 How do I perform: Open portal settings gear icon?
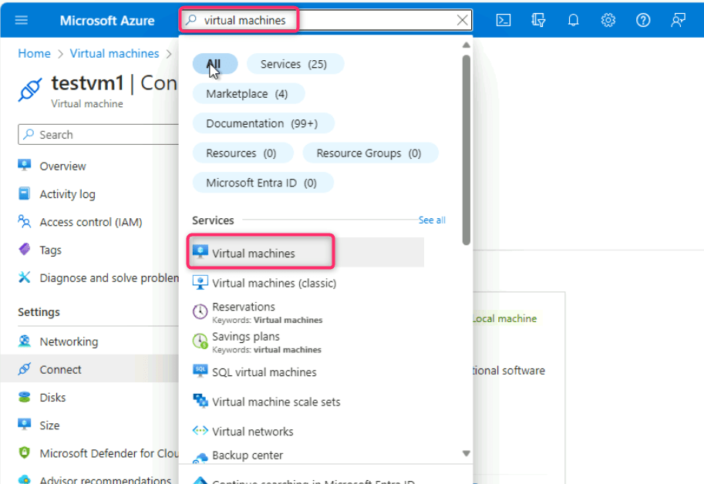608,20
